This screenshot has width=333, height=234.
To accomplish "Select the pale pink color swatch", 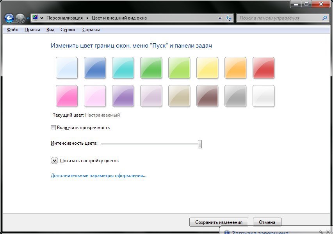I will [x=95, y=96].
